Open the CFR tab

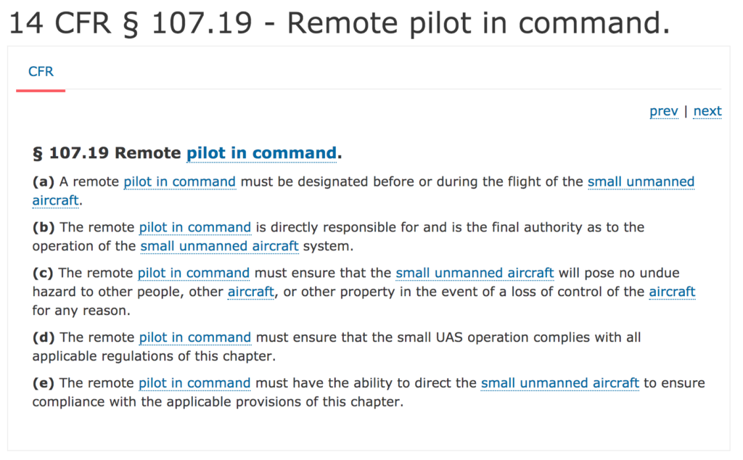[41, 72]
